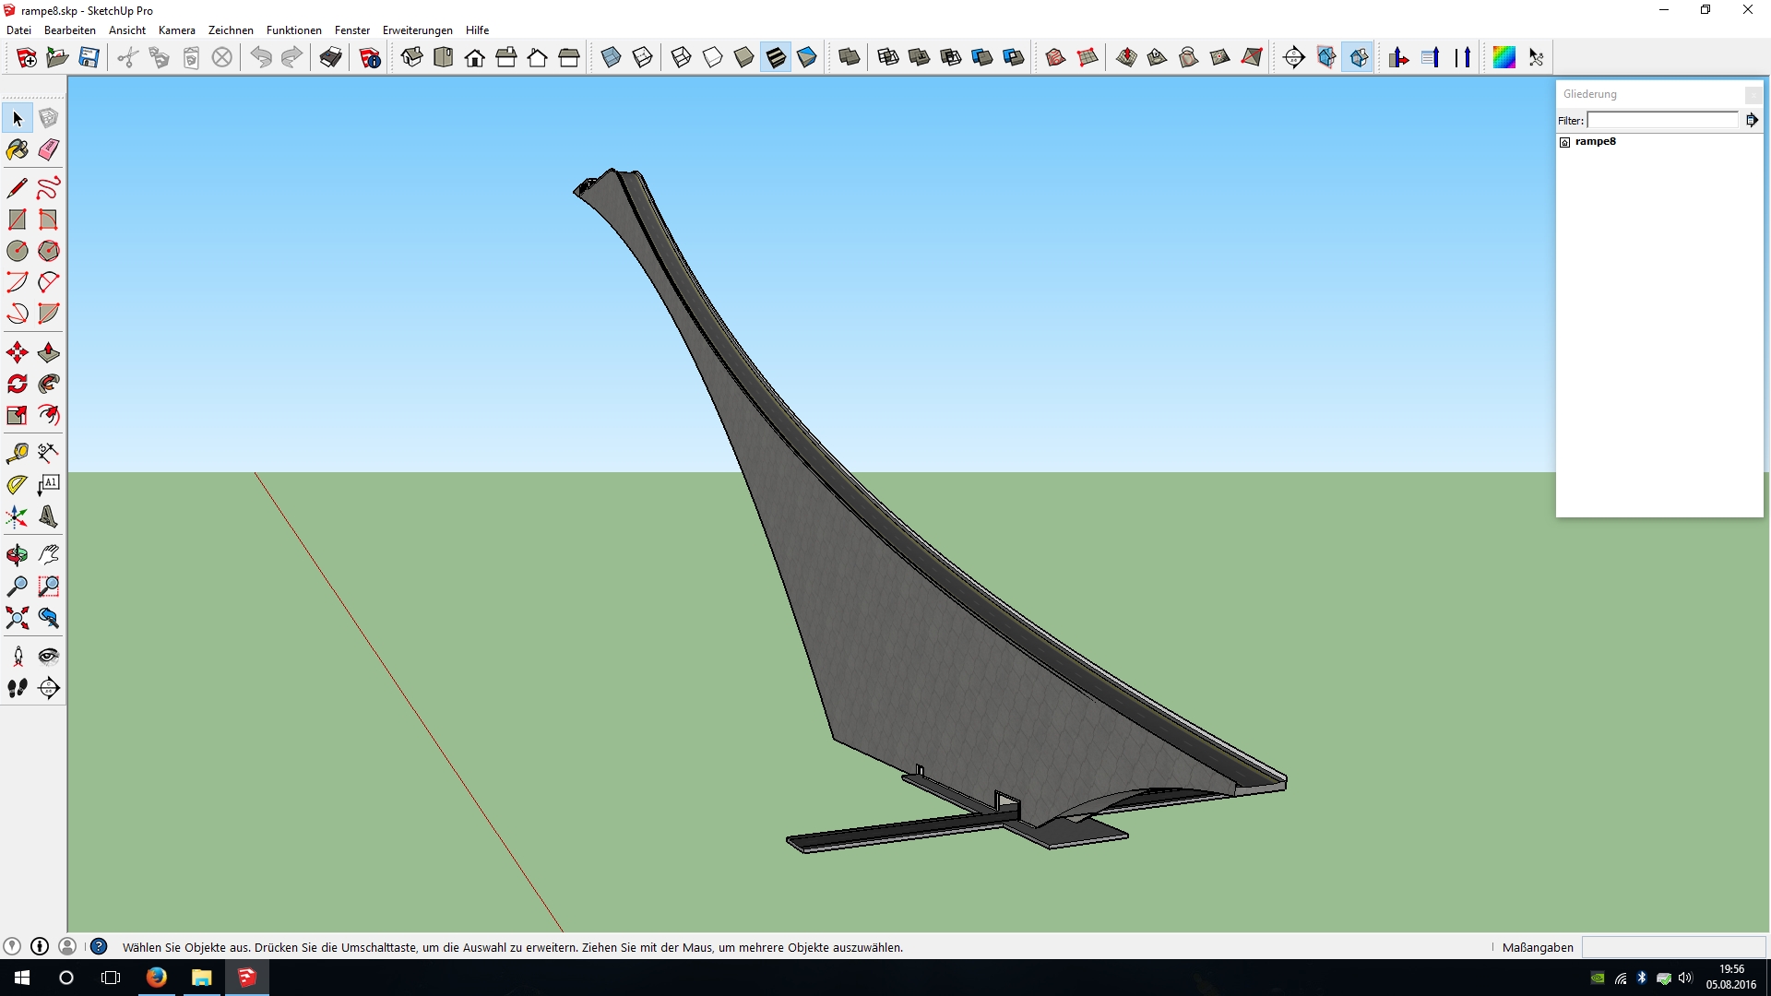
Task: Toggle X-Ray face style
Action: coord(611,57)
